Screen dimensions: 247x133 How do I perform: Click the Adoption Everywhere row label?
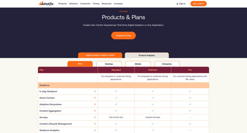50,104
